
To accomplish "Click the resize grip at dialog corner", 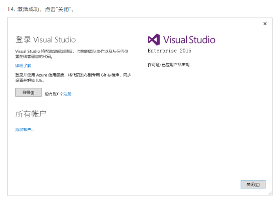I will (x=270, y=193).
